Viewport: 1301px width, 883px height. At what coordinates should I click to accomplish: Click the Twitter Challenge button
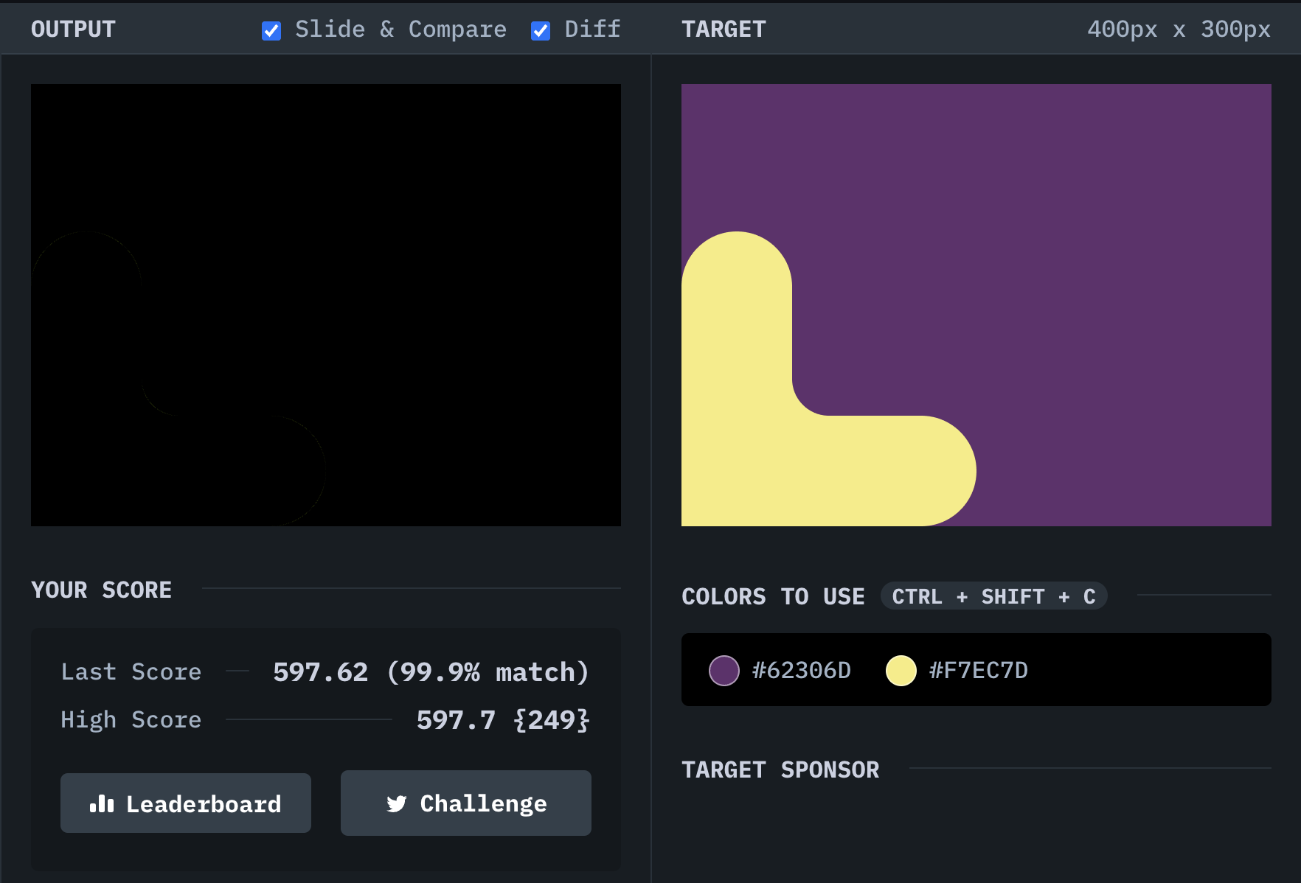tap(466, 803)
